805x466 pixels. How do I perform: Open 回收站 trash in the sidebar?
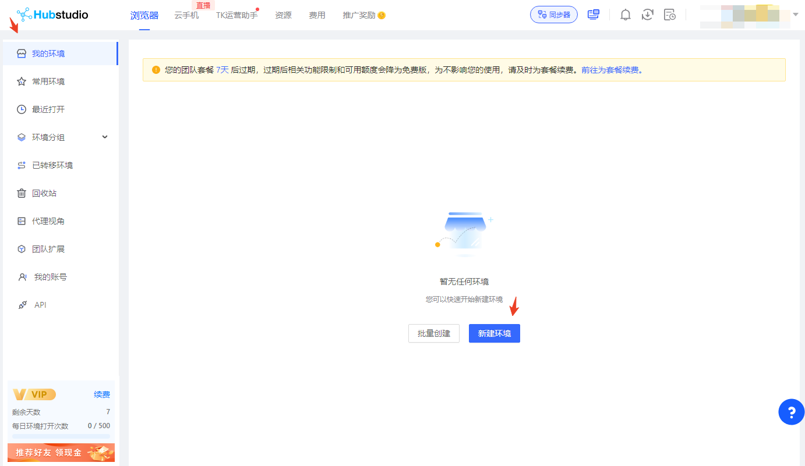pos(44,193)
